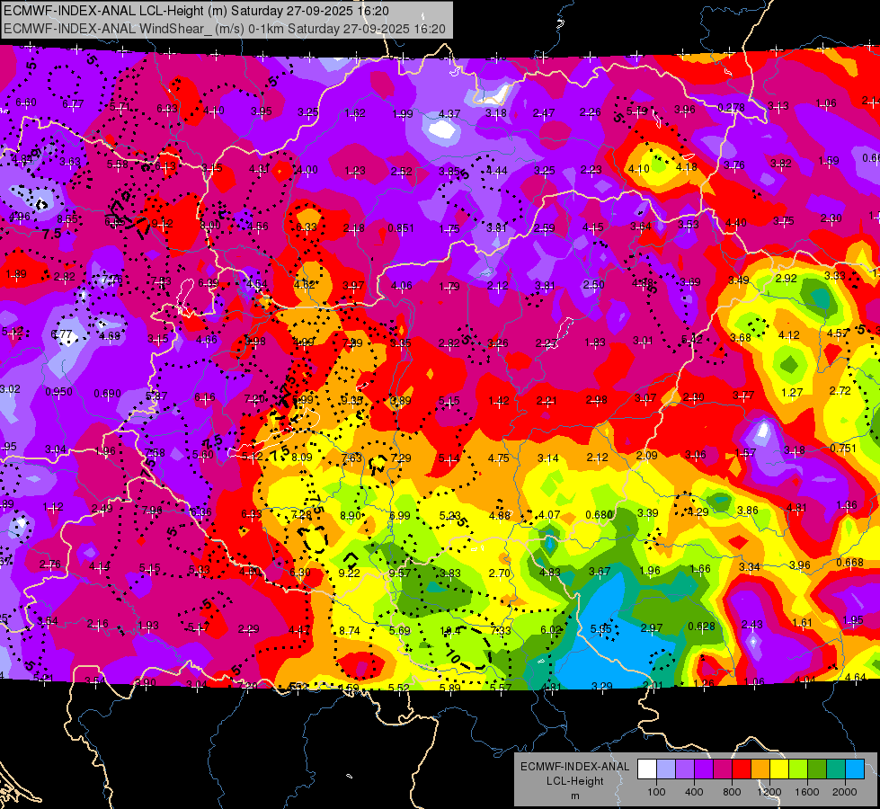
Task: Click the orange legend swatch
Action: [x=760, y=769]
